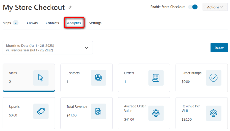Select the Analytics tab

tap(74, 23)
